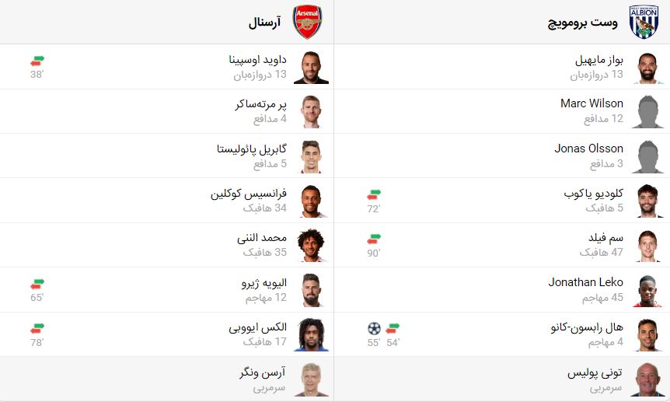Click the آرسنال team name heading
Image resolution: width=670 pixels, height=402 pixels.
point(264,23)
